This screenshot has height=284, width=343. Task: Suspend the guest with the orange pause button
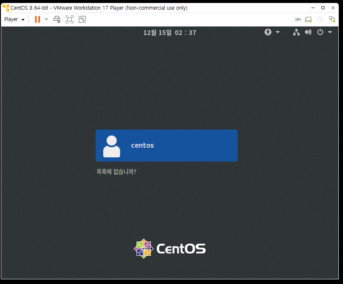[38, 19]
